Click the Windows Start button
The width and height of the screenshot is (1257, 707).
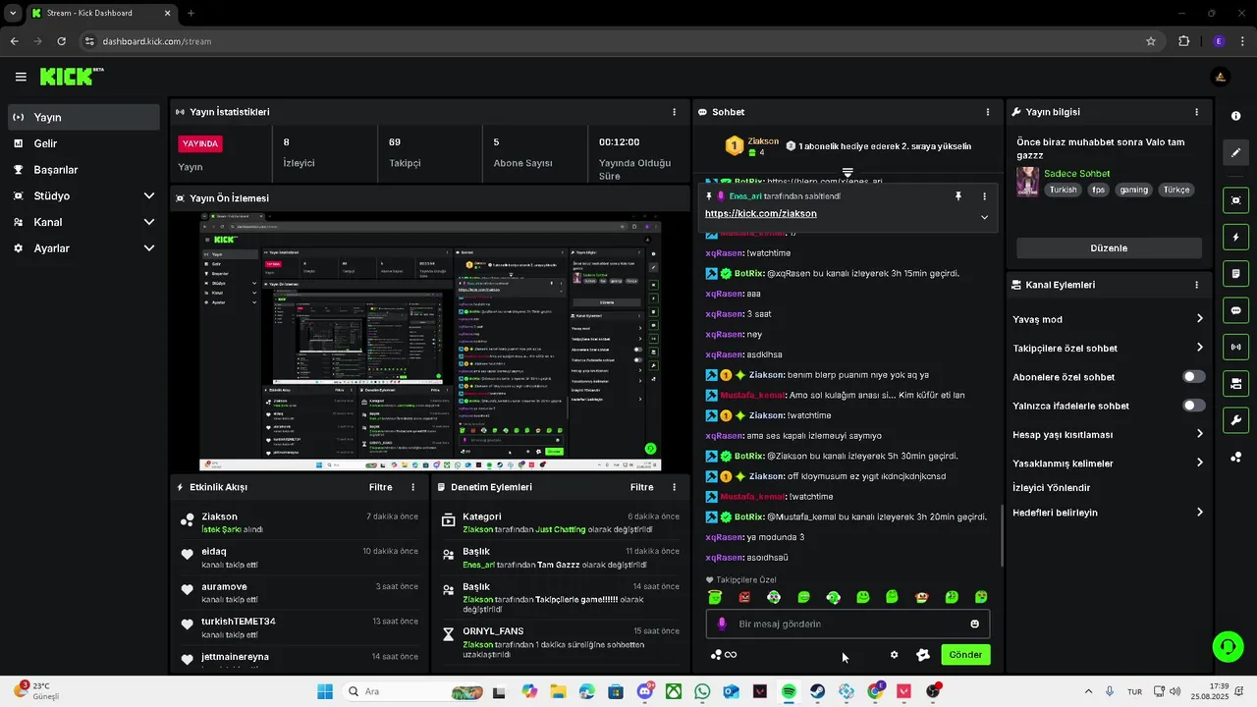click(x=325, y=691)
